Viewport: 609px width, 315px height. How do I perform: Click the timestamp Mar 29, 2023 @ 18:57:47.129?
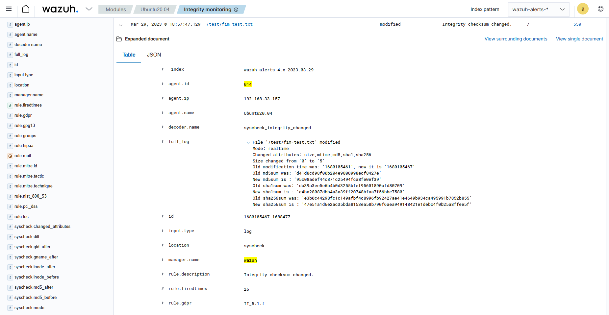[x=165, y=24]
